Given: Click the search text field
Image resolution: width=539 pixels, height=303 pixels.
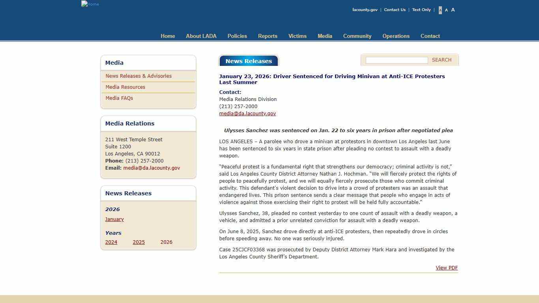Looking at the screenshot, I should point(397,60).
